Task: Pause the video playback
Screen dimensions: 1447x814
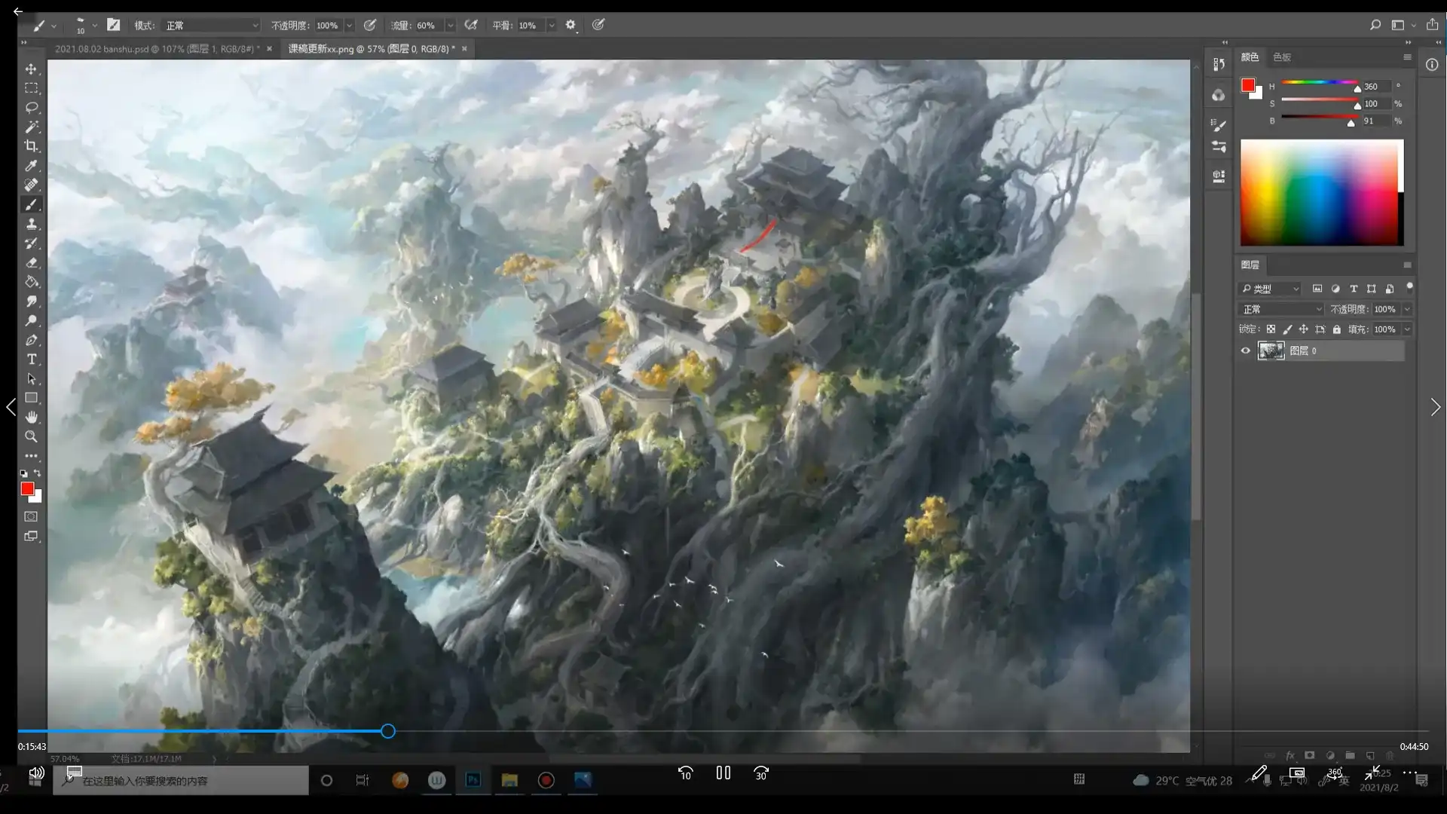Action: click(x=723, y=773)
